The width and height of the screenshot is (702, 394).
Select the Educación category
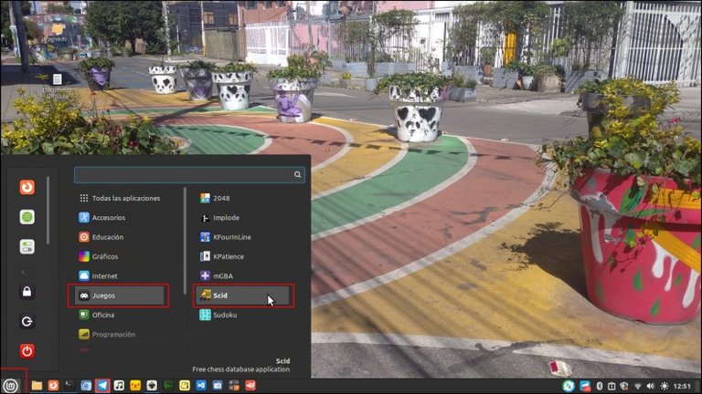(120, 237)
